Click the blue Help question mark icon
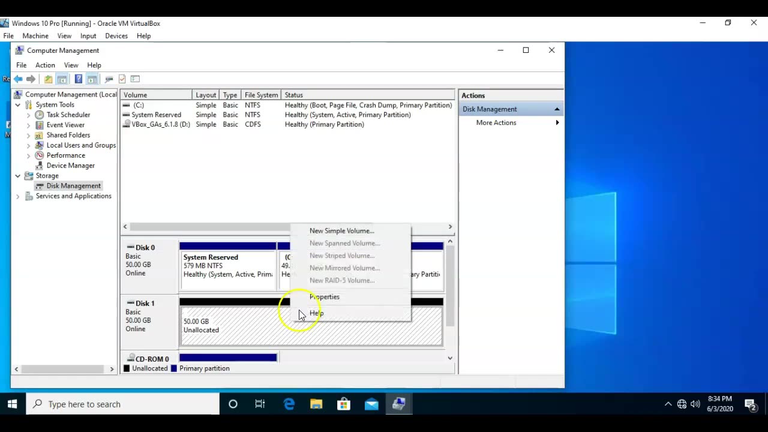 78,79
